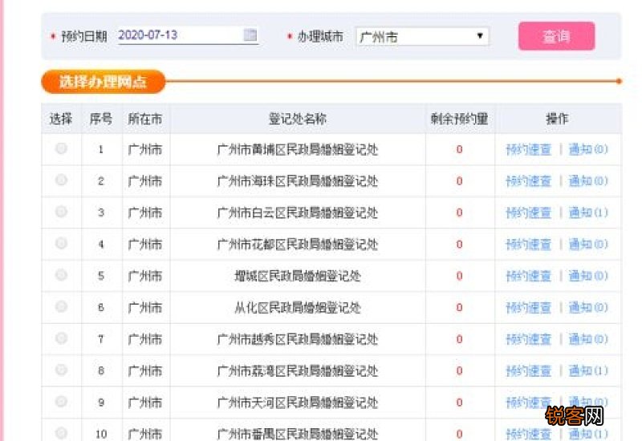Select the radio button for 越秀区 row
The height and width of the screenshot is (441, 642).
(62, 338)
